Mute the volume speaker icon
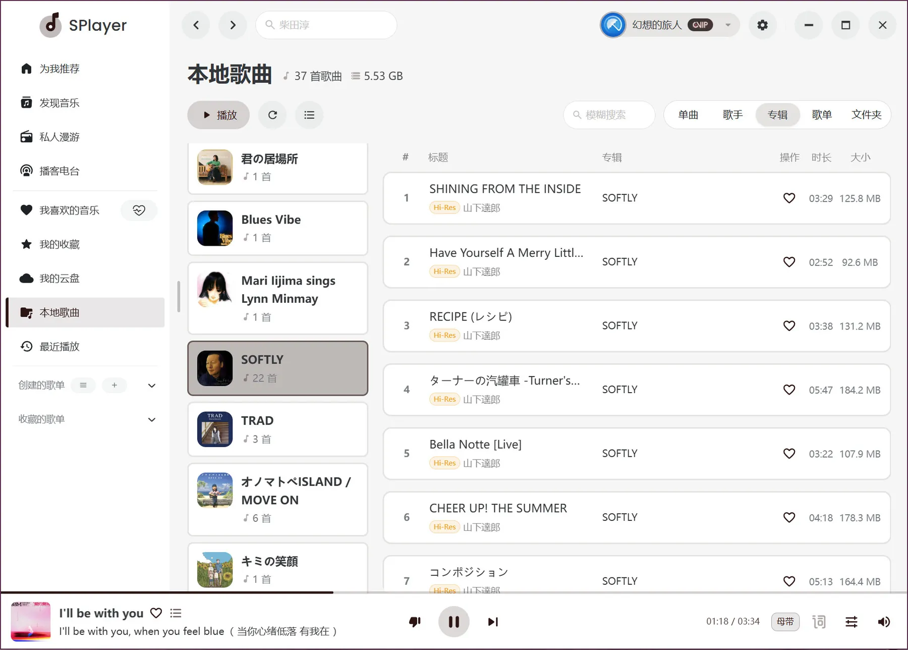 [x=884, y=622]
